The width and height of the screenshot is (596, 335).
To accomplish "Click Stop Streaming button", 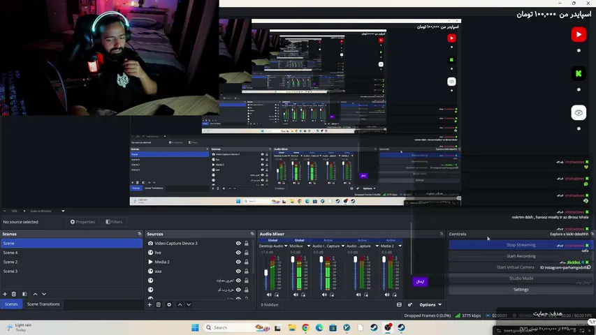I will (x=521, y=245).
